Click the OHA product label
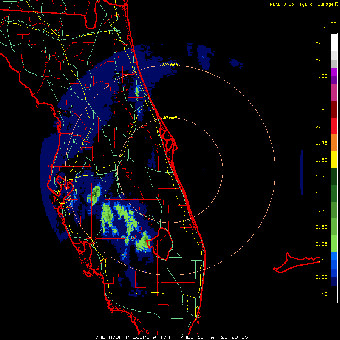340x340 pixels. (332, 22)
